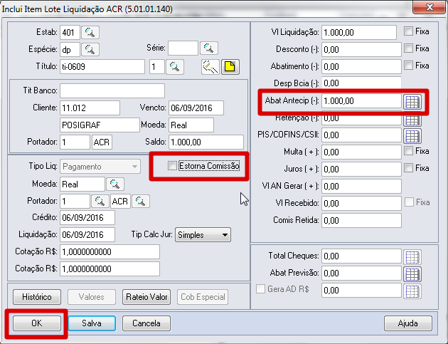448x344 pixels.
Task: Click the Saldo field
Action: click(x=206, y=142)
